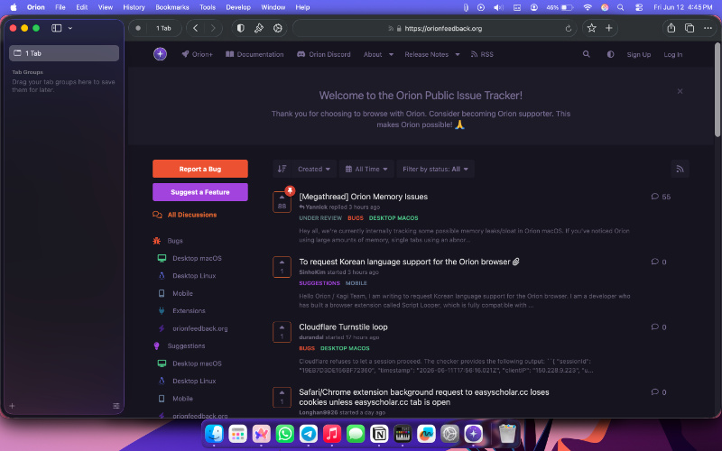Show the tab overview icon
Screen dimensions: 722x451
pyautogui.click(x=690, y=28)
